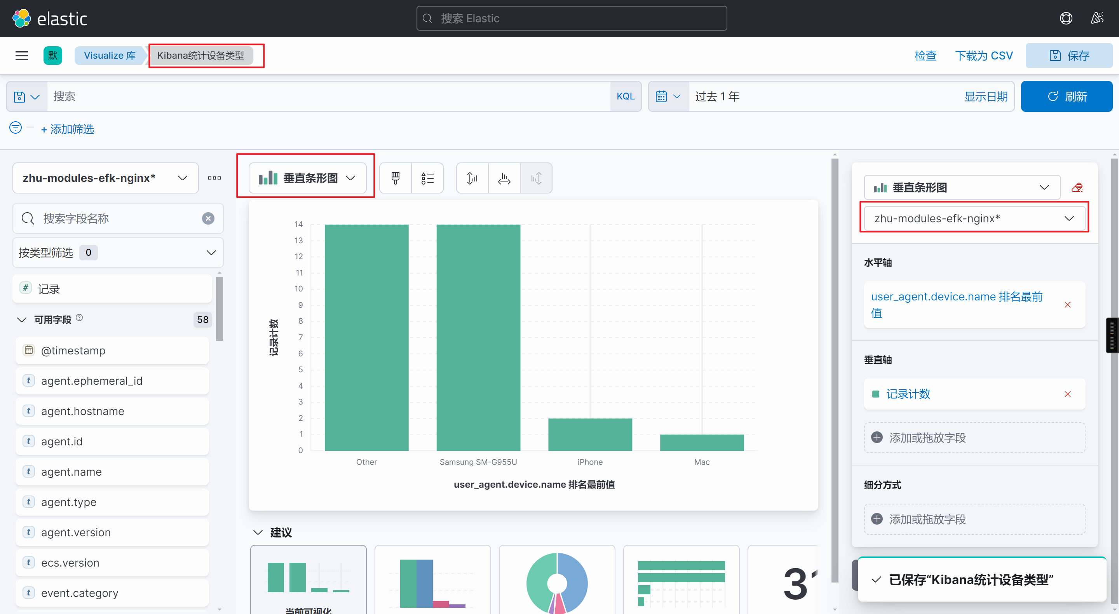Open the help menu icon
The width and height of the screenshot is (1119, 614).
(x=1066, y=18)
